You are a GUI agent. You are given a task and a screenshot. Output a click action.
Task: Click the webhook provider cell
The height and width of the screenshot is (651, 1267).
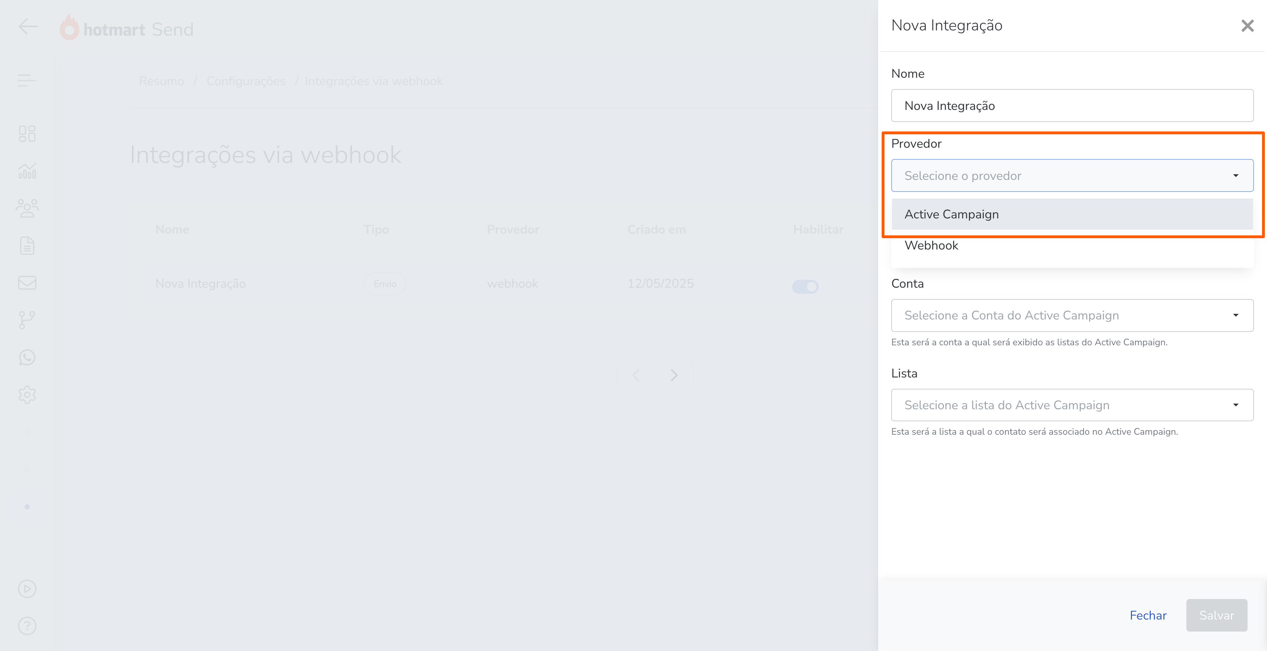[x=513, y=284]
